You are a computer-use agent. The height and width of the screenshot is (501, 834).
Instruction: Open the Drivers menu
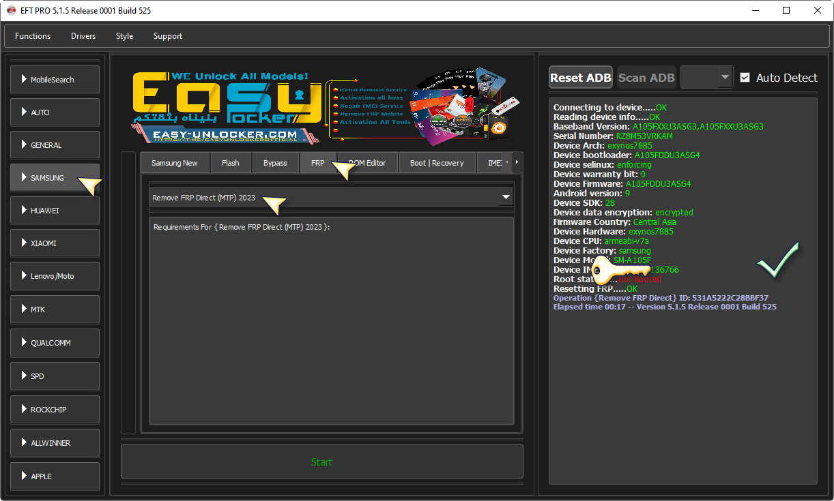click(83, 36)
